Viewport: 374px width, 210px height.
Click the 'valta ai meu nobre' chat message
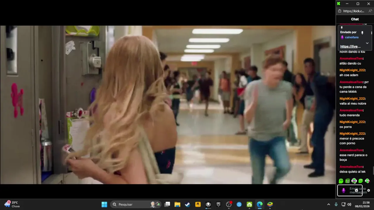[353, 104]
